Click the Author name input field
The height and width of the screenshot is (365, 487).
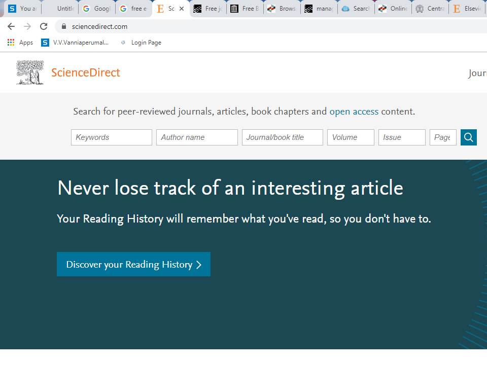pos(197,137)
